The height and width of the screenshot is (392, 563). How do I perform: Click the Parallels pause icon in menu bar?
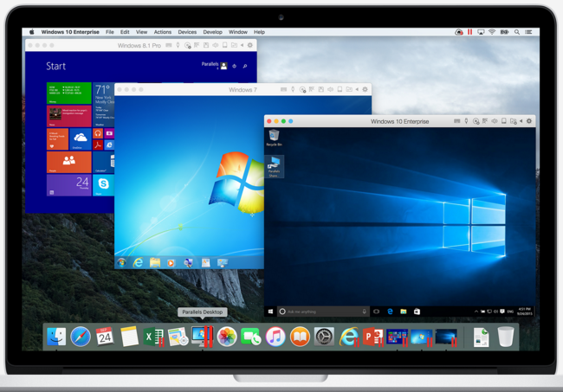click(469, 32)
